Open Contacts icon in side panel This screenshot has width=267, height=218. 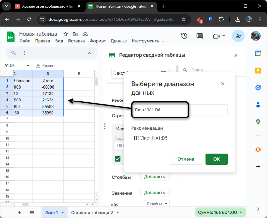tap(258, 104)
